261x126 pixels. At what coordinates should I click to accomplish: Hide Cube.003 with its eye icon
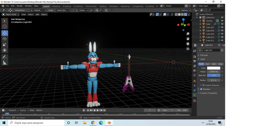coord(222,27)
